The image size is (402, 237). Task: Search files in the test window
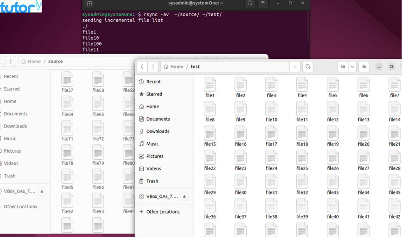coord(308,67)
